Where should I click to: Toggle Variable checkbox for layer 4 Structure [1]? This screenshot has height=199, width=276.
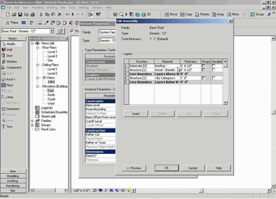pyautogui.click(x=213, y=78)
